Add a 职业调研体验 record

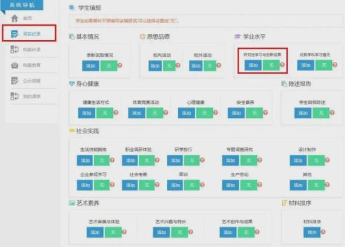tap(131, 160)
